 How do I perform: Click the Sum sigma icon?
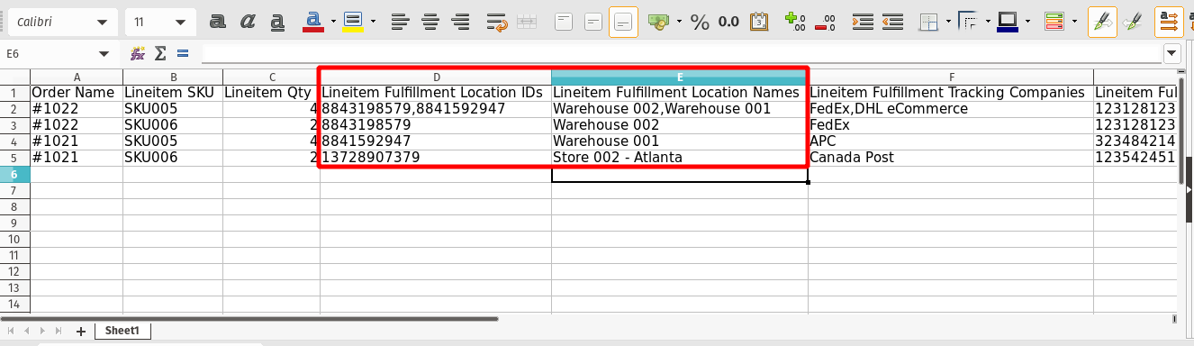pos(161,54)
